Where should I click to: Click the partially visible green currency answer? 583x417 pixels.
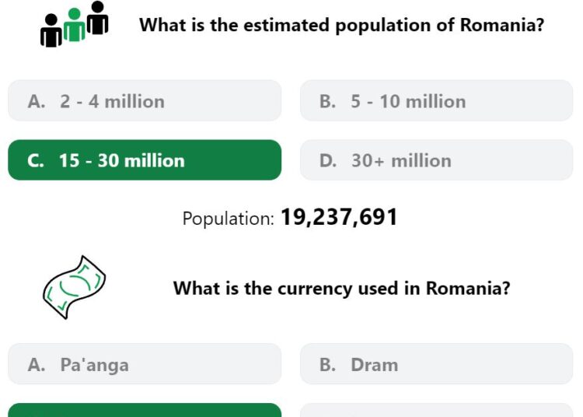point(145,410)
